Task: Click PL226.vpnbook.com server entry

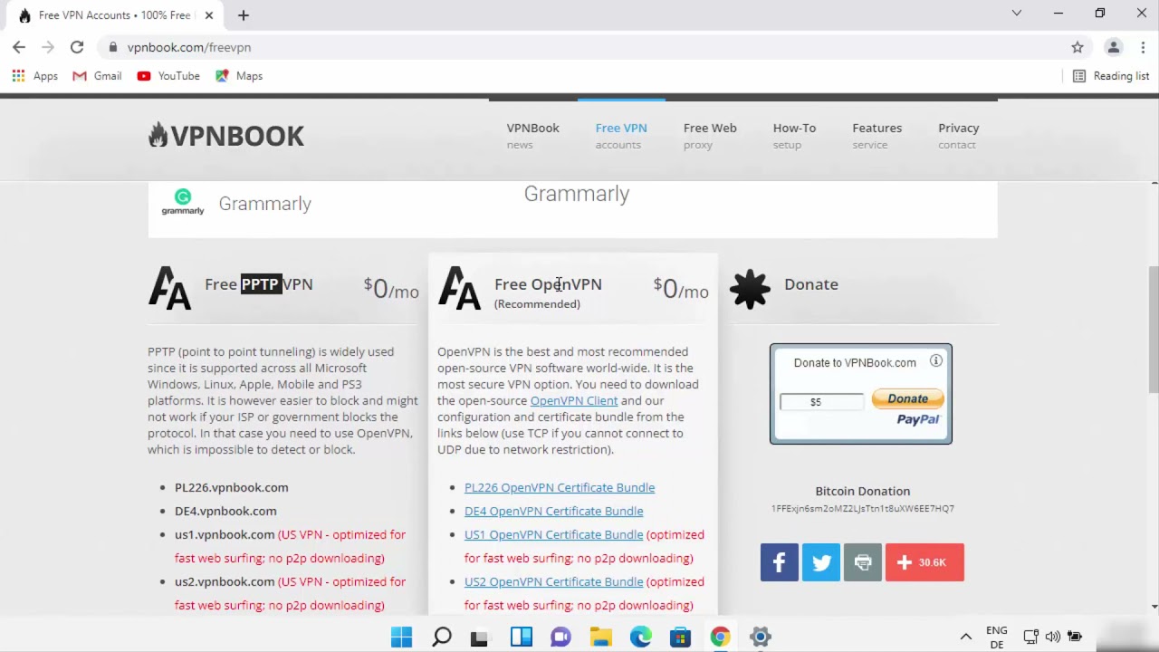Action: 232,487
